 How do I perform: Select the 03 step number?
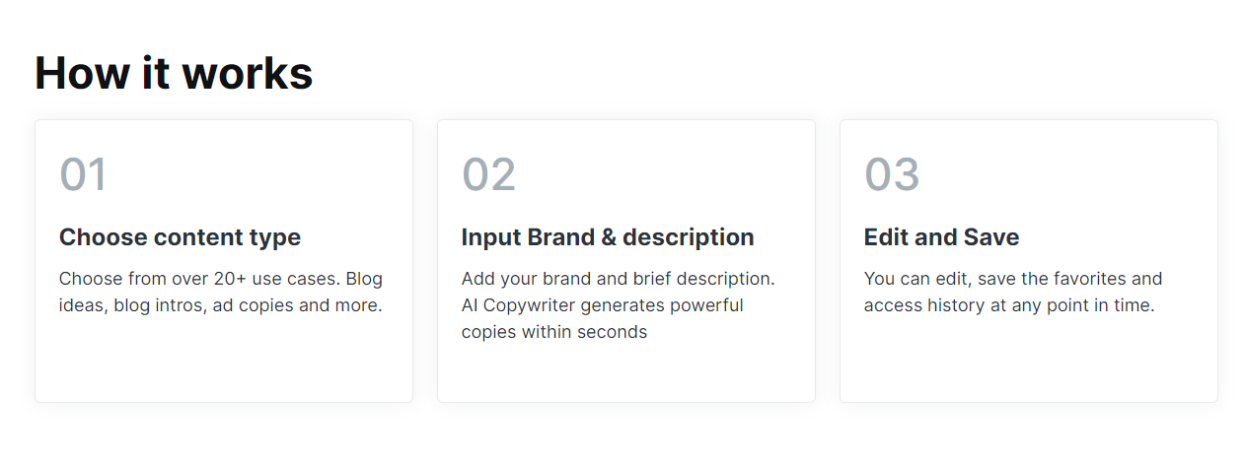[892, 175]
